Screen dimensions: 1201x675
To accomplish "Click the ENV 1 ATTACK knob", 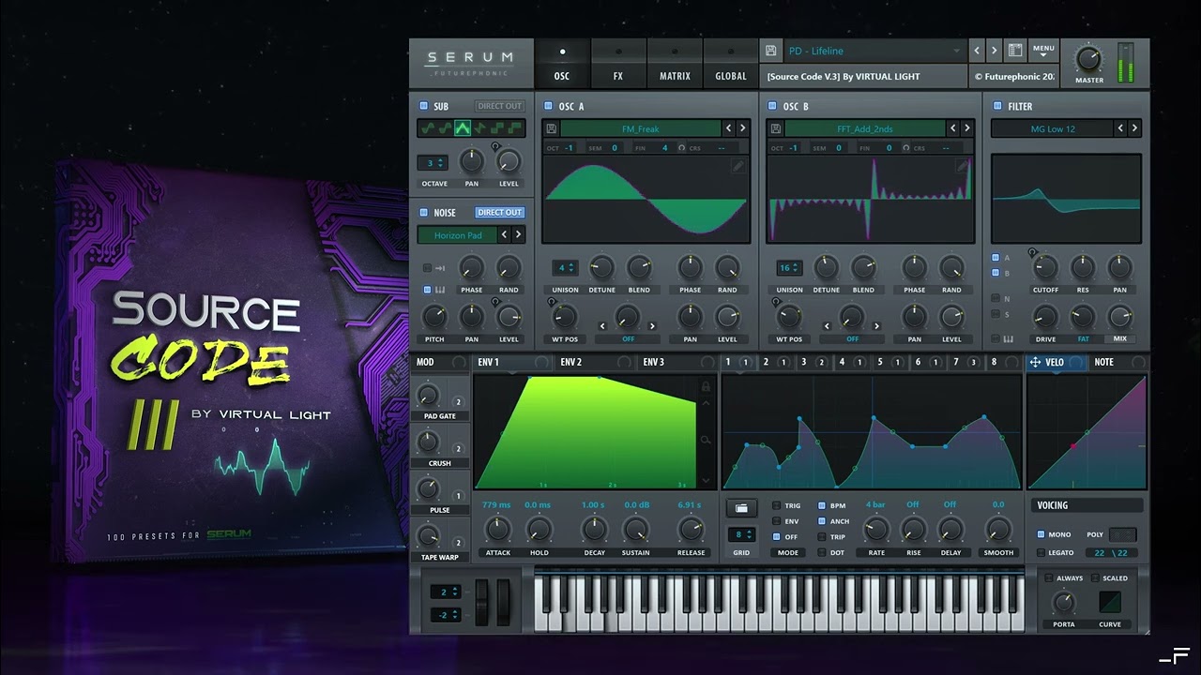I will [497, 530].
